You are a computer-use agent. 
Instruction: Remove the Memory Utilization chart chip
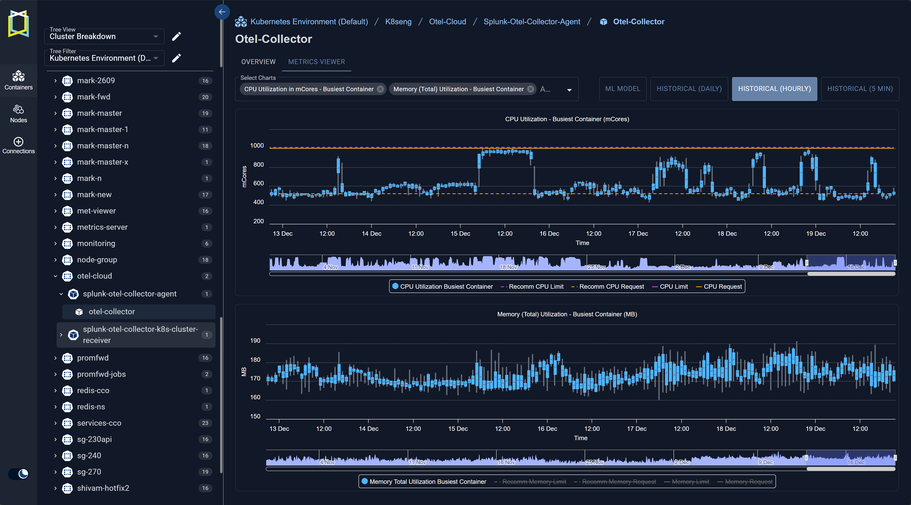[x=531, y=89]
